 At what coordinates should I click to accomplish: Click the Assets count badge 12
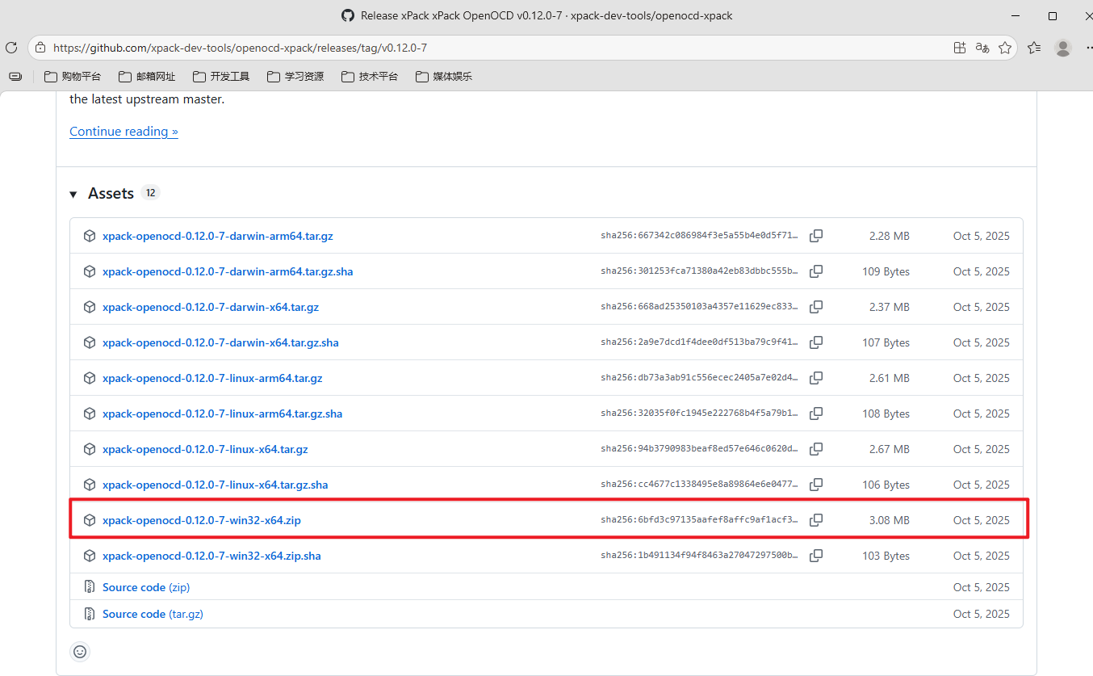point(150,192)
